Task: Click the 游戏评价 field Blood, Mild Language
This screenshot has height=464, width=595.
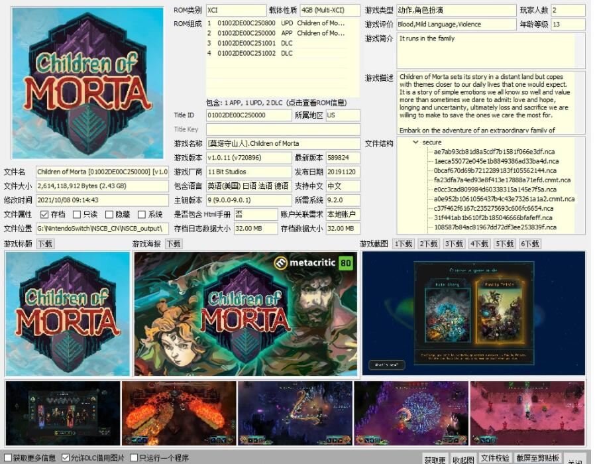Action: coord(457,25)
